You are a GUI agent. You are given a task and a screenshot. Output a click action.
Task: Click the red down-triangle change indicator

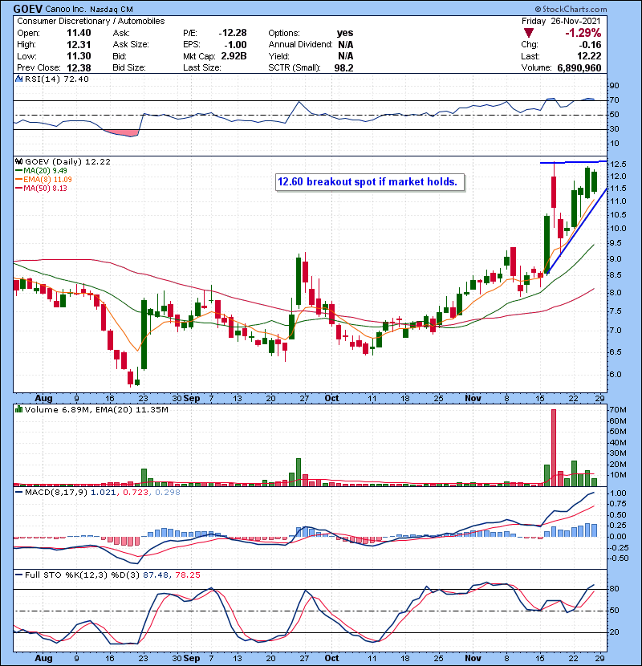529,33
